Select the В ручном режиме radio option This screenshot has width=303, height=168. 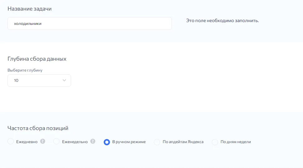coord(107,142)
